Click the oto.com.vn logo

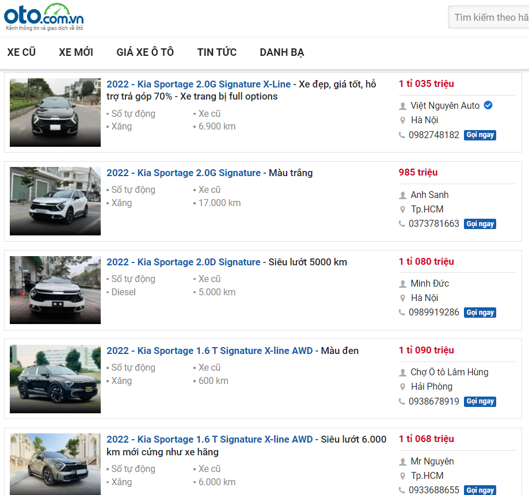click(44, 17)
